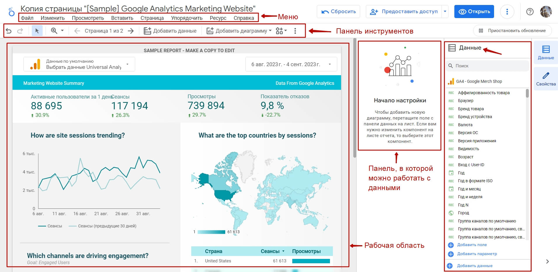Open the Вставить menu
558x272 pixels.
click(122, 18)
